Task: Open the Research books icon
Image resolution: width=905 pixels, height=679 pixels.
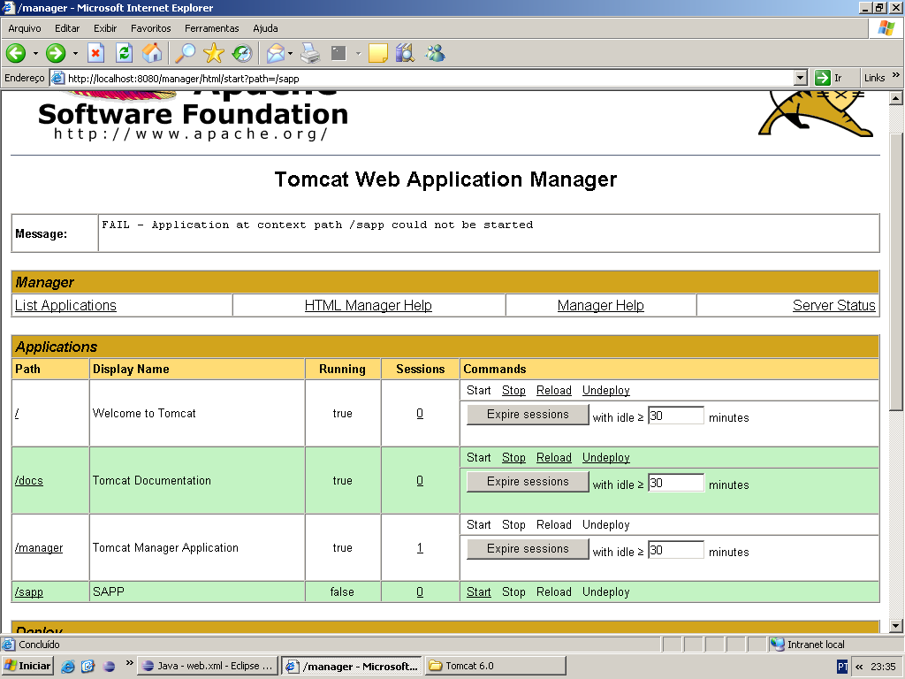Action: pos(405,54)
